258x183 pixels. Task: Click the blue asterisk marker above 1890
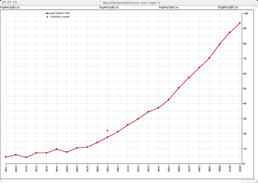[107, 131]
